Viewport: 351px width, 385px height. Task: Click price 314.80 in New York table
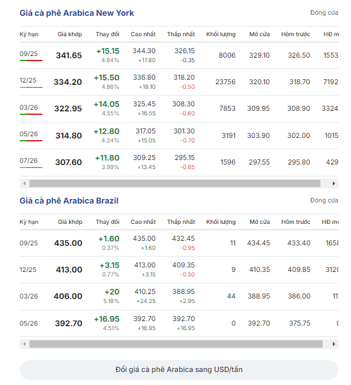[69, 136]
